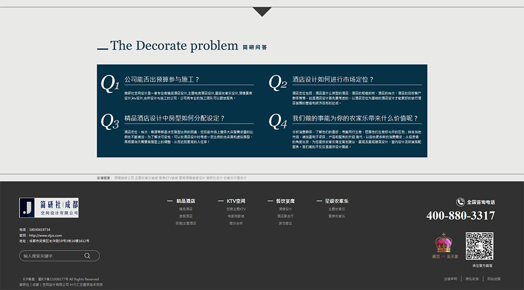The height and width of the screenshot is (290, 524).
Task: Open question 我们做的事能为你的农家乐带来什么价值呢？
Action: point(355,118)
